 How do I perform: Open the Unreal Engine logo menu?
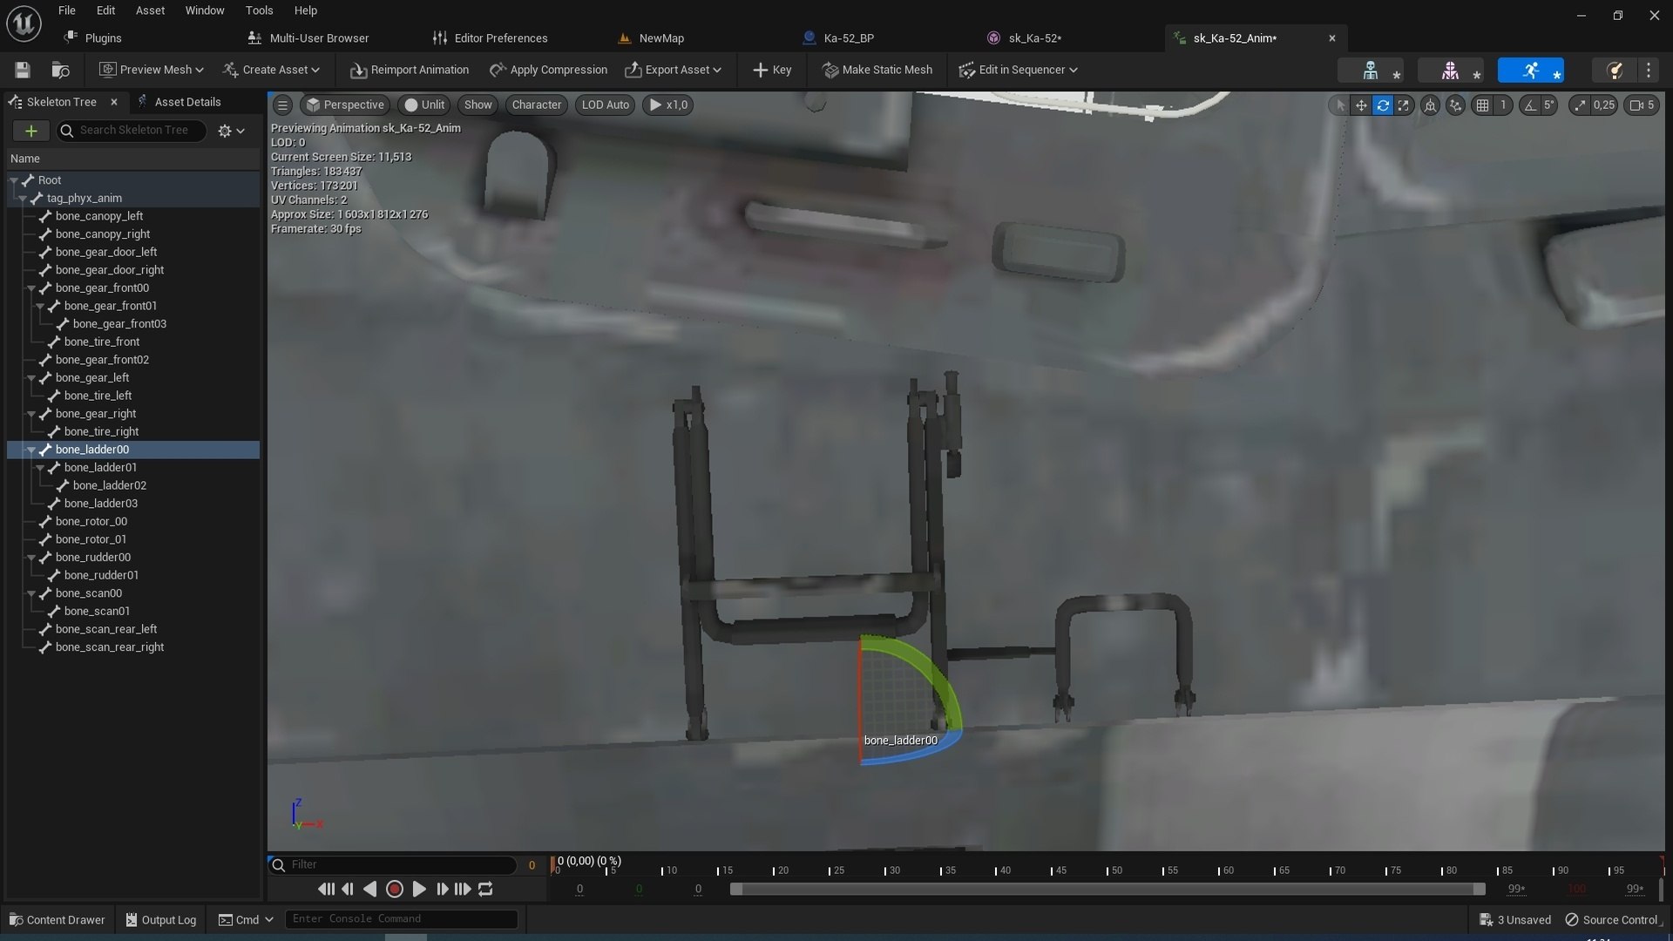tap(24, 24)
